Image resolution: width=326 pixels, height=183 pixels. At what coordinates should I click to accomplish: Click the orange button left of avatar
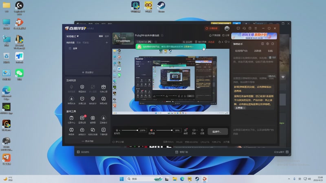(x=211, y=28)
